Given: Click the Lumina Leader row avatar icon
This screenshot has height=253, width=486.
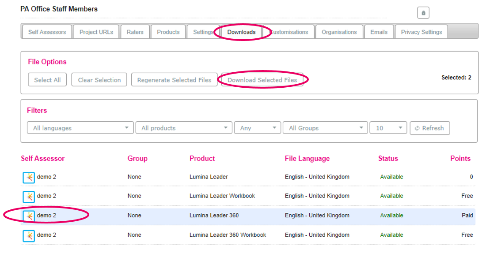Looking at the screenshot, I should click(x=29, y=177).
